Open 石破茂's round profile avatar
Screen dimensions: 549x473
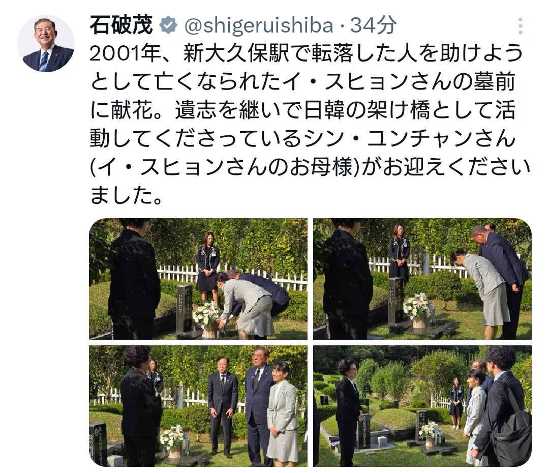tap(46, 43)
